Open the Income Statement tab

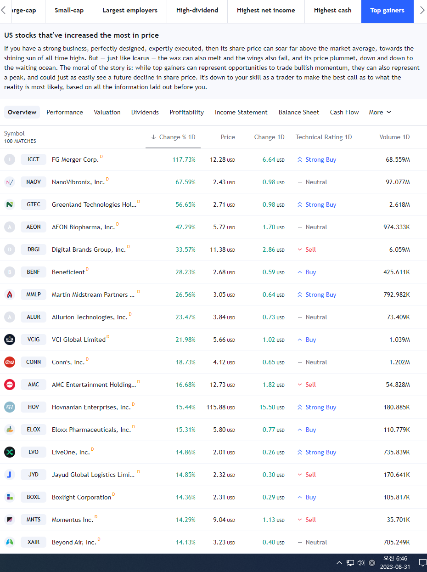pos(241,112)
